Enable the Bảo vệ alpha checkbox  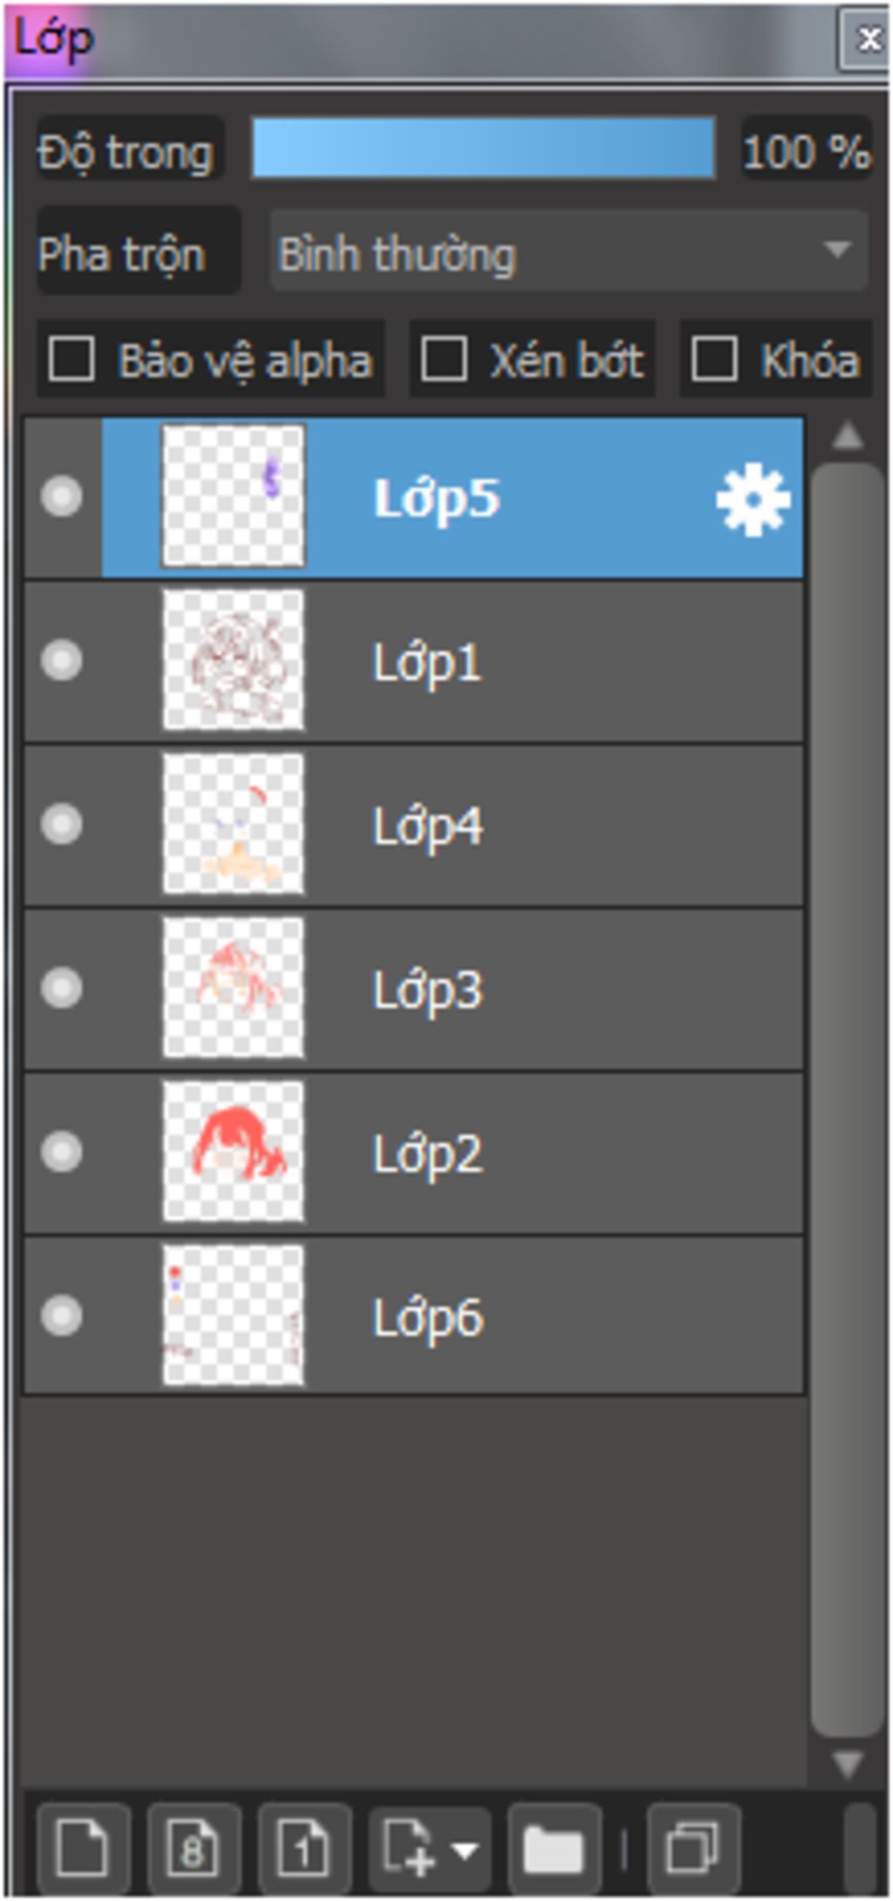(72, 359)
